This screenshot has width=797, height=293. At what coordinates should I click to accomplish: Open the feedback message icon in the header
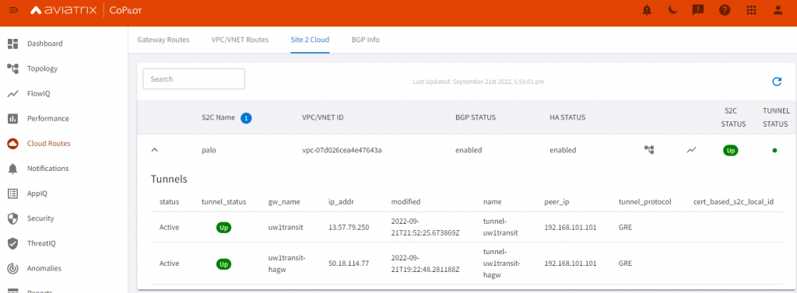tap(698, 10)
